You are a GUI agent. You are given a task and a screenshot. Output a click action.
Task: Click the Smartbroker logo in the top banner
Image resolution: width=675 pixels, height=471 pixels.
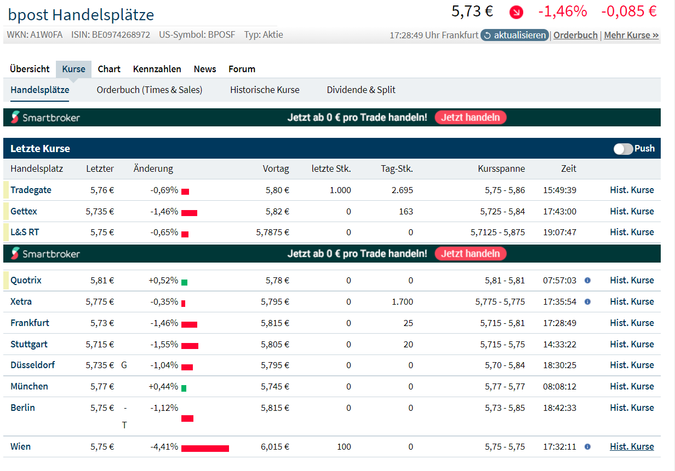(45, 117)
